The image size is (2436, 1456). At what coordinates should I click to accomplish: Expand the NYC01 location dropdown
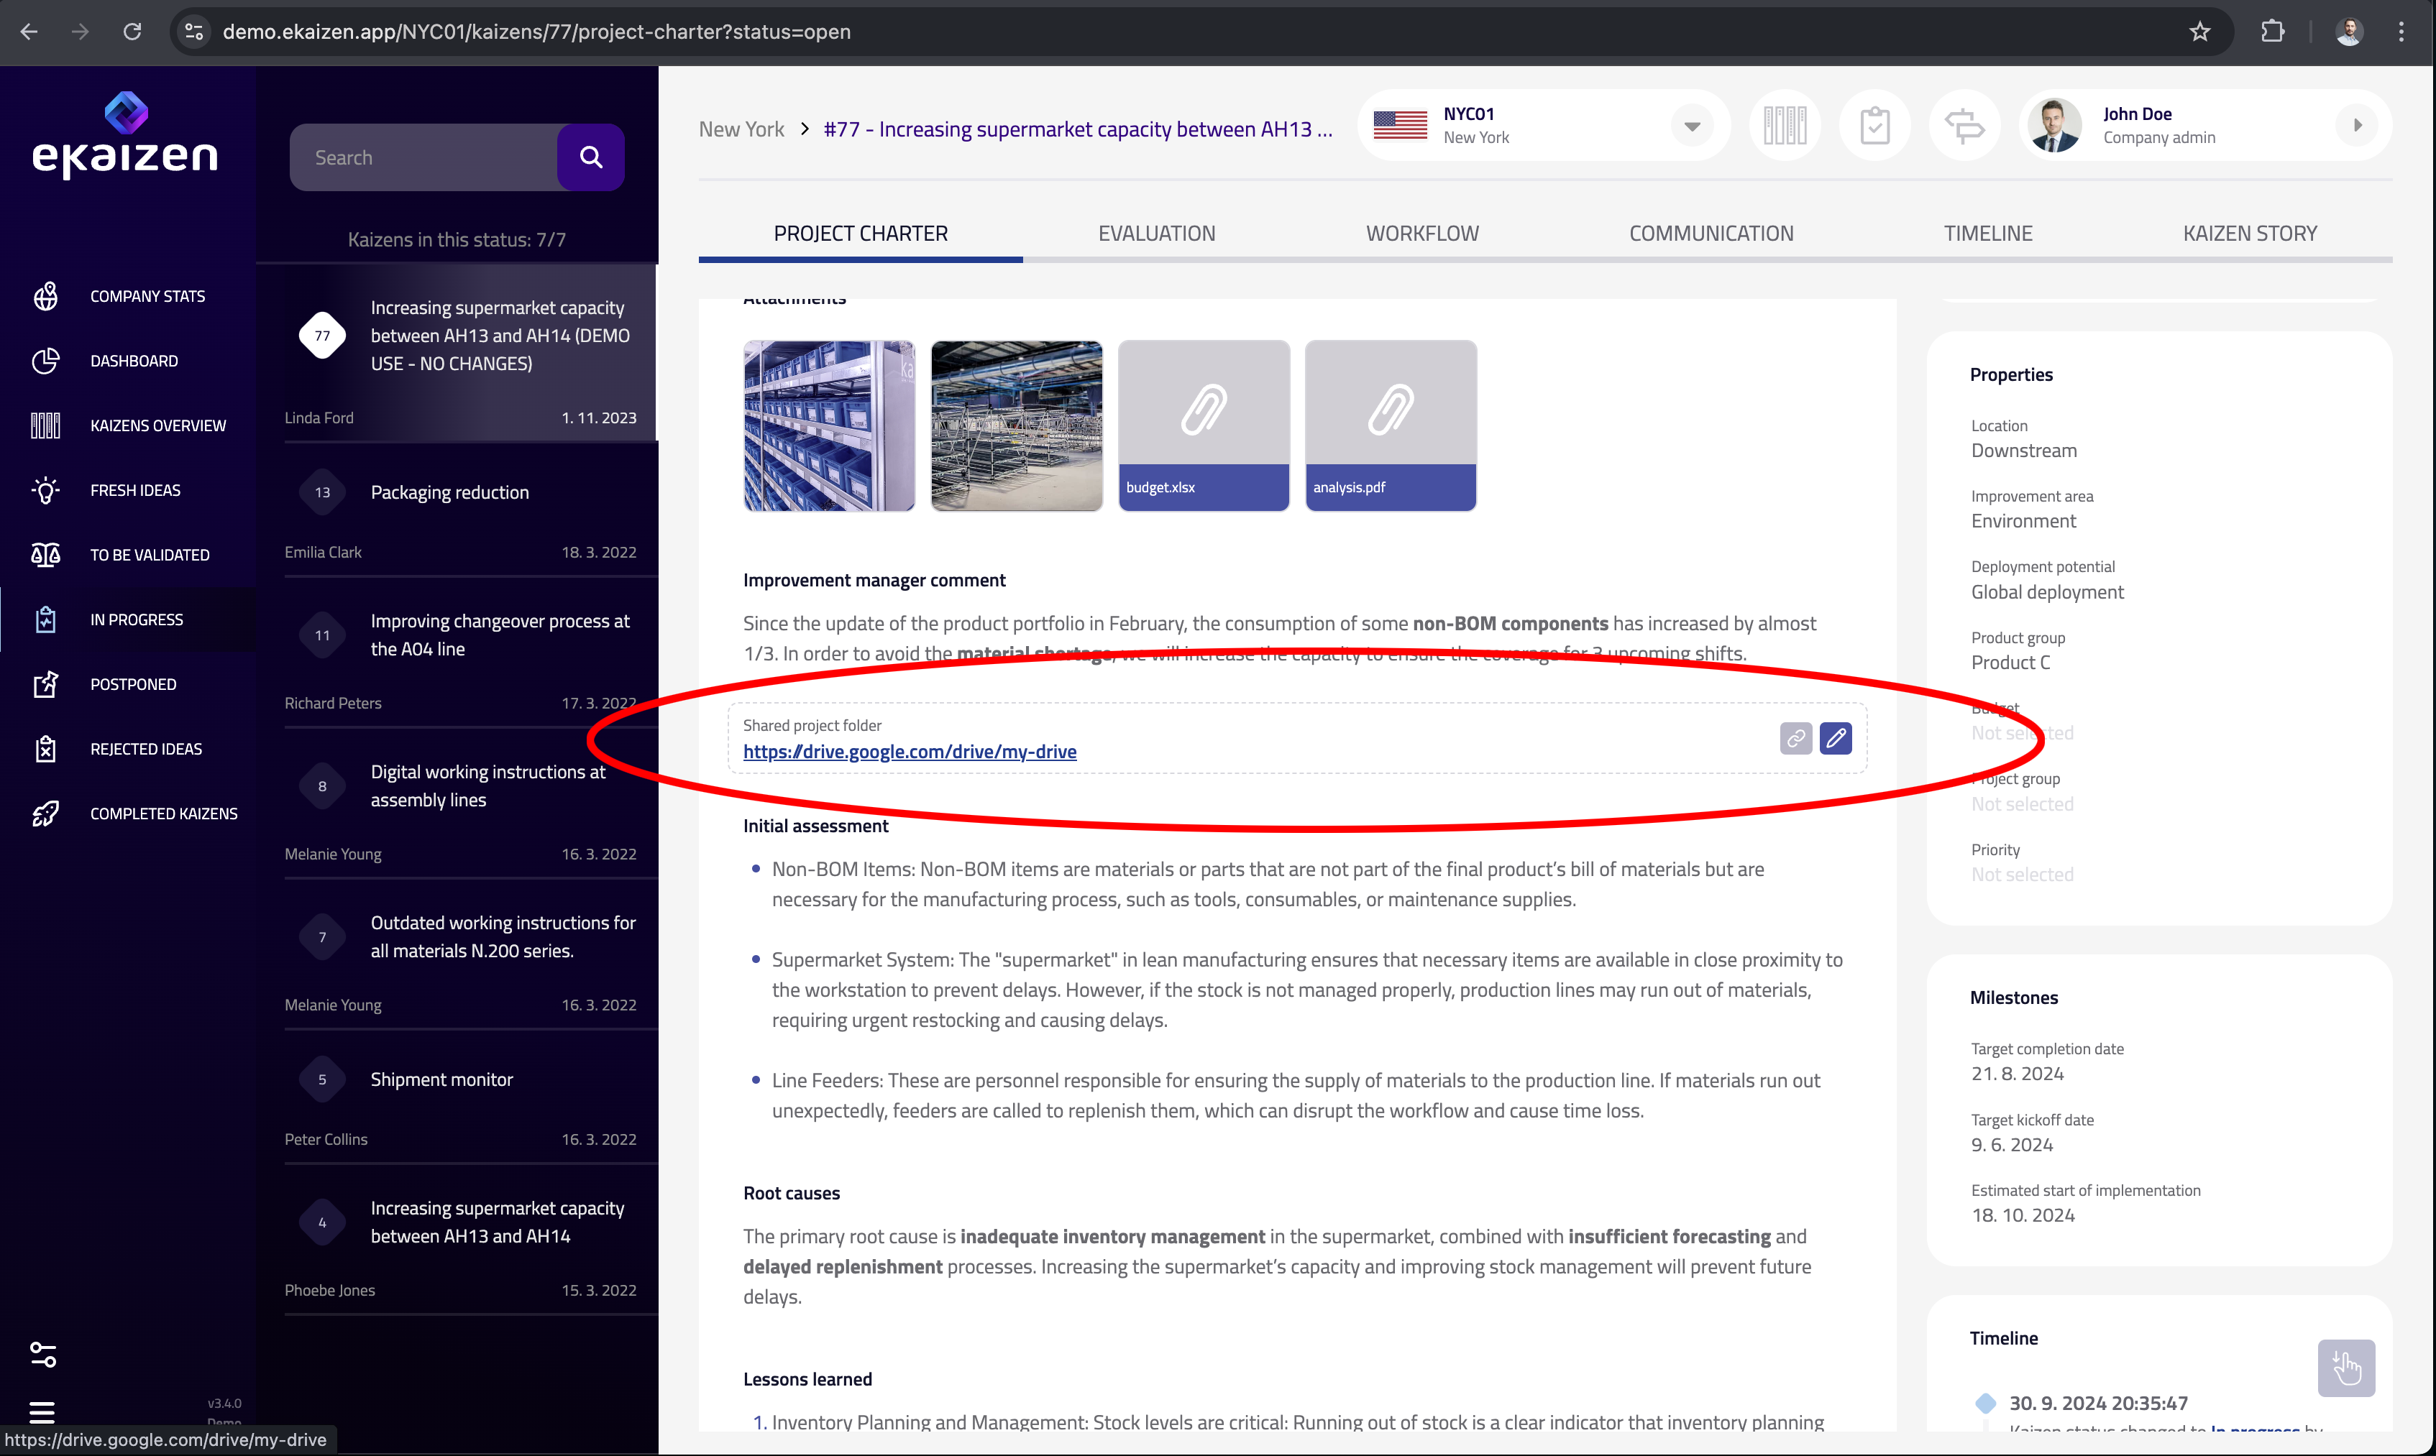[1691, 126]
